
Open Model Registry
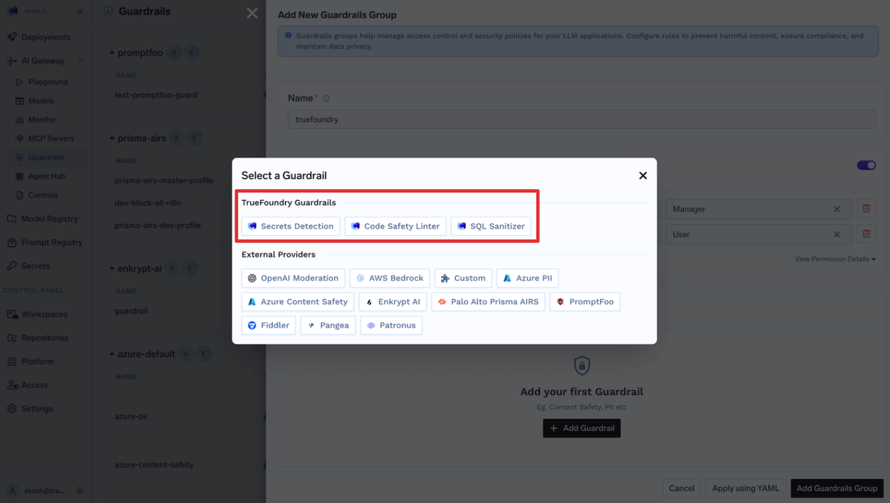tap(50, 219)
